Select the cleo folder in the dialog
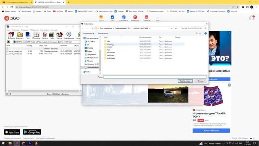Viewport: 259px width, 146px height. (x=108, y=41)
